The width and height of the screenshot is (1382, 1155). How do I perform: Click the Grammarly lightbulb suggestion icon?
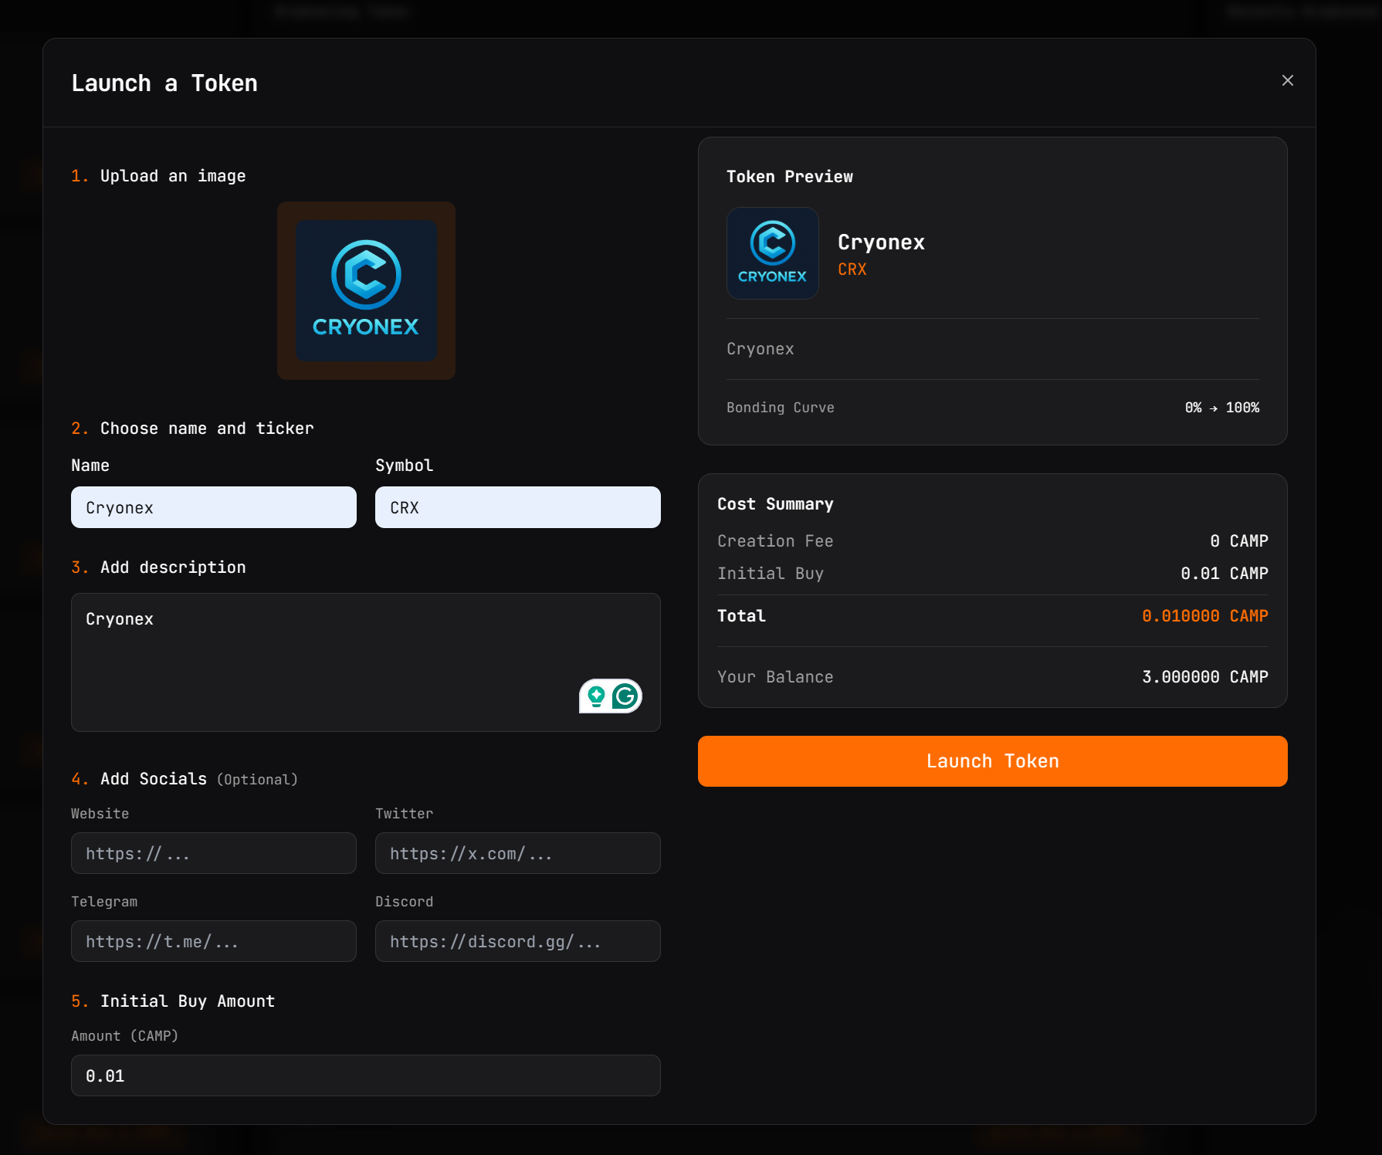pos(596,696)
